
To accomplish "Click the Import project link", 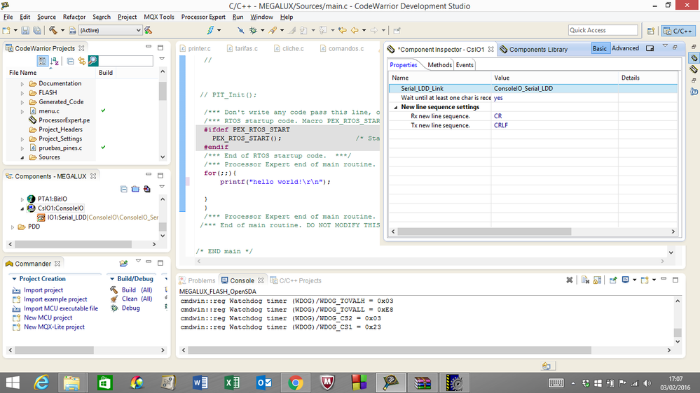I will (43, 290).
